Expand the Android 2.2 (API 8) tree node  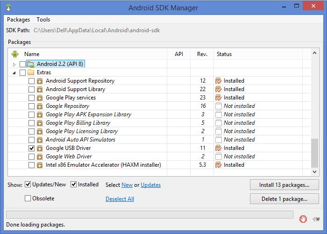pos(14,64)
